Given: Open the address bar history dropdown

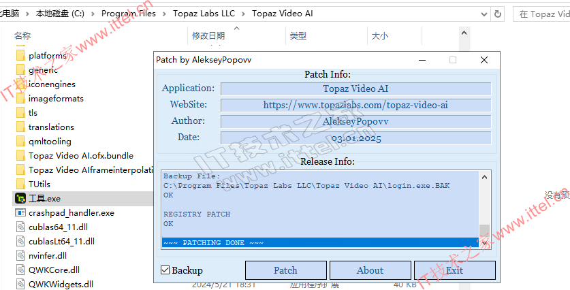Looking at the screenshot, I should pos(484,14).
